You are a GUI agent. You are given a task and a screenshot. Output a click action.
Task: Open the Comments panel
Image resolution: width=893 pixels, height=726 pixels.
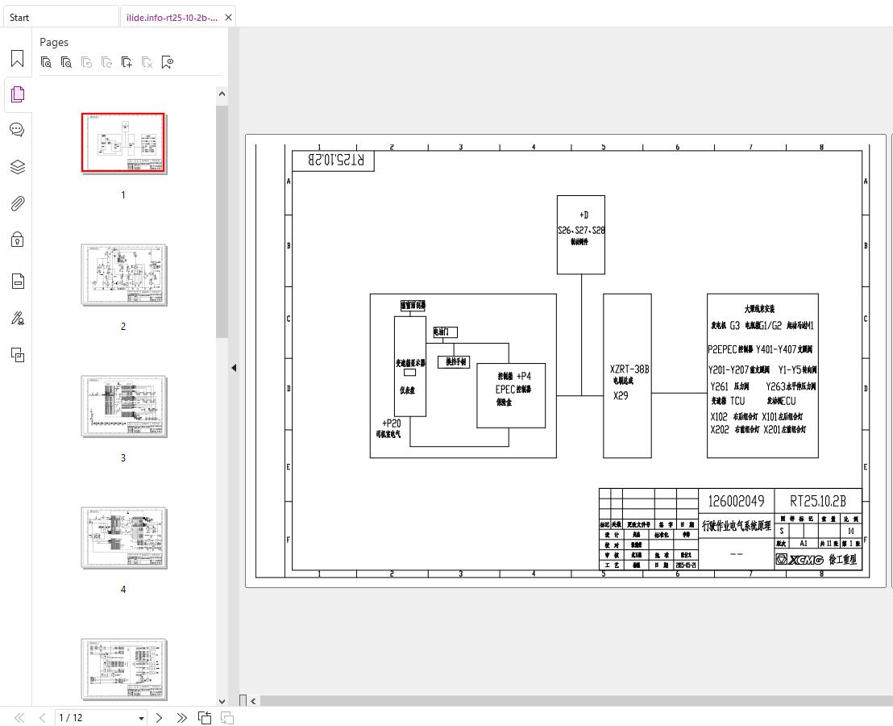click(x=17, y=129)
